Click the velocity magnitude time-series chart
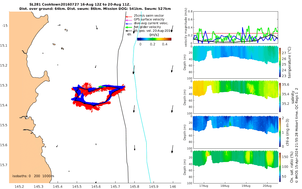 click(x=235, y=27)
